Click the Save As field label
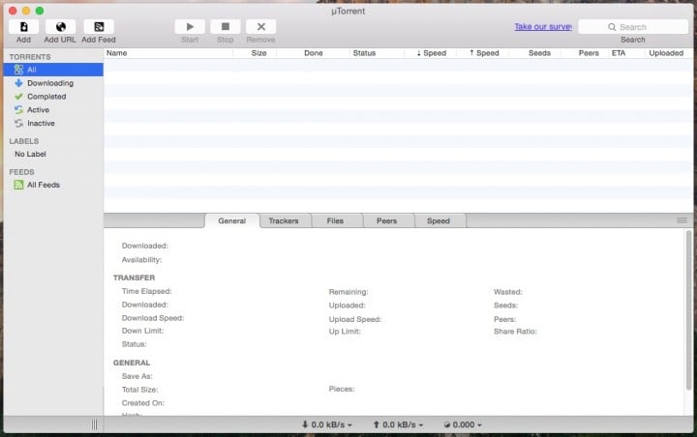The height and width of the screenshot is (437, 697). point(136,376)
